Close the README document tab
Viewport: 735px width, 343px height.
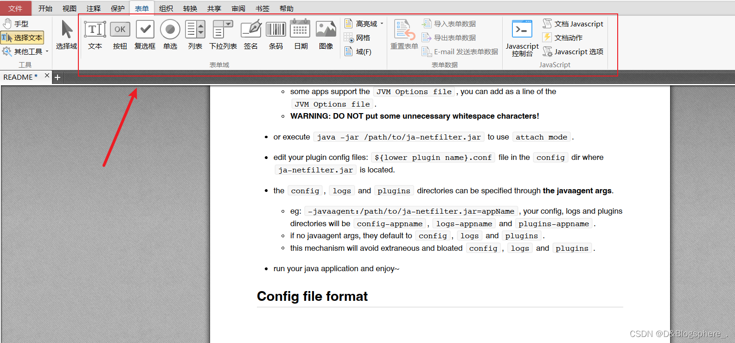pyautogui.click(x=47, y=76)
